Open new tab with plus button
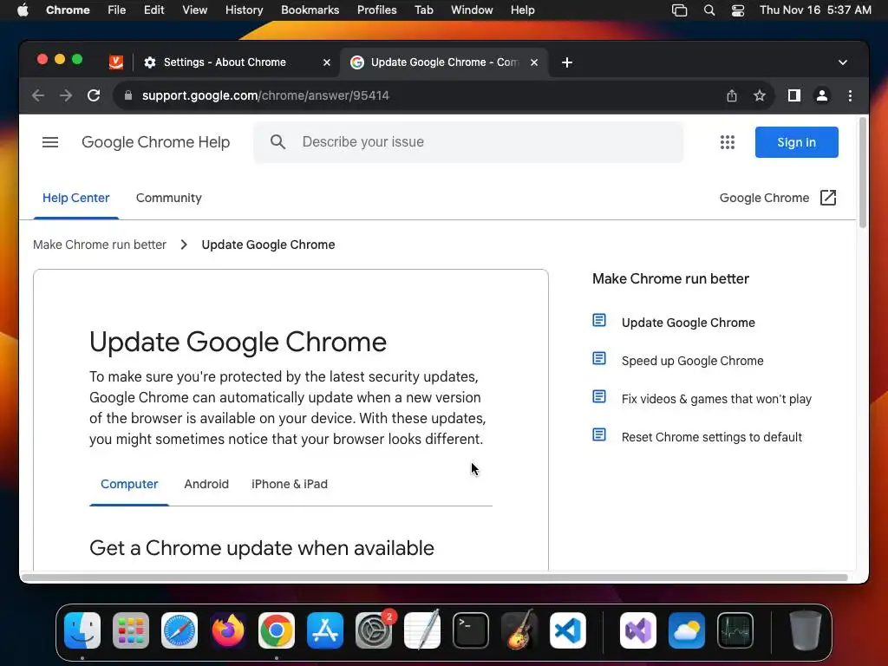Image resolution: width=888 pixels, height=666 pixels. tap(567, 62)
